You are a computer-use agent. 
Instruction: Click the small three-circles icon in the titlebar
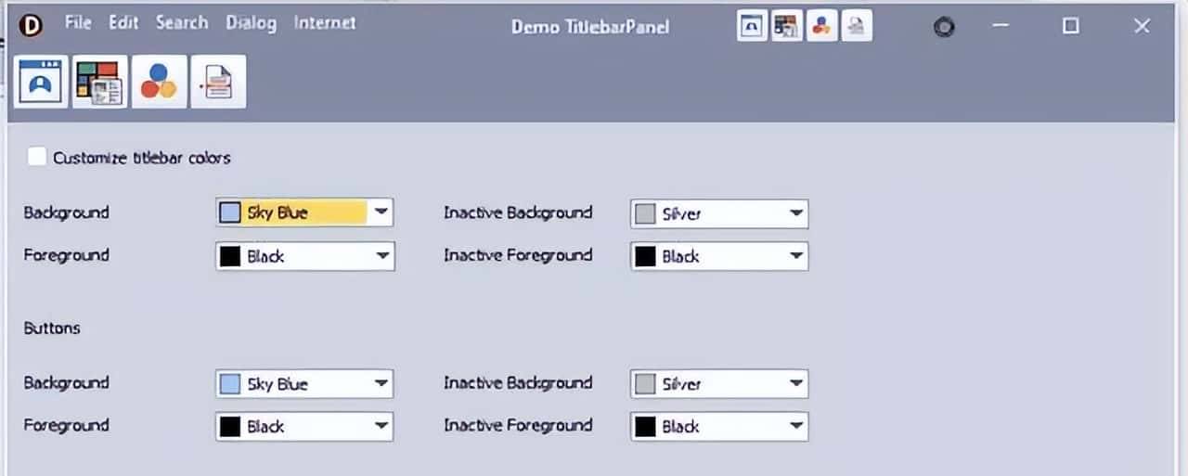pos(821,27)
